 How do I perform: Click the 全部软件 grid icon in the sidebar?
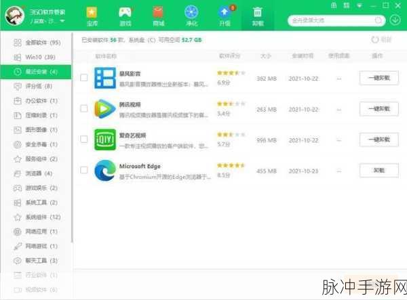[x=18, y=42]
